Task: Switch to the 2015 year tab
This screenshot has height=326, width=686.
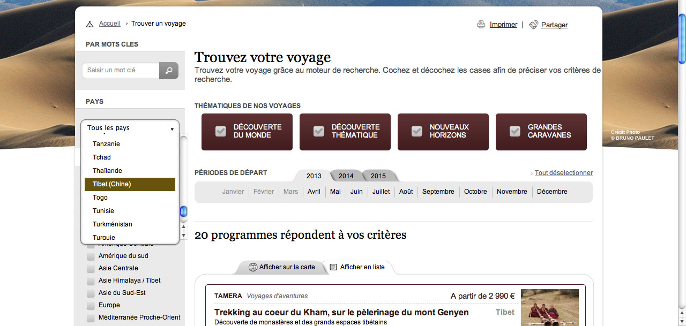Action: click(378, 176)
